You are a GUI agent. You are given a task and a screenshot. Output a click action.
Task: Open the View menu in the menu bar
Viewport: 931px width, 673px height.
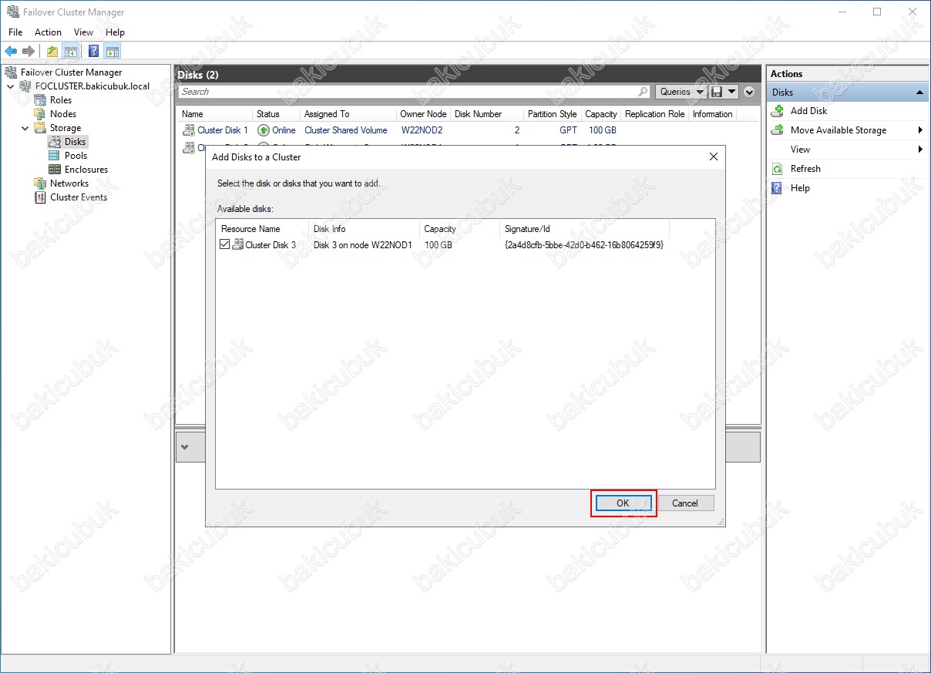tap(83, 32)
